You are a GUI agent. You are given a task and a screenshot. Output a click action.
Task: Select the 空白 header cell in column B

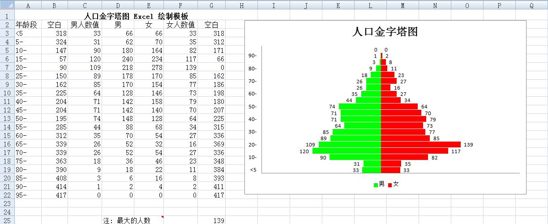(x=55, y=25)
